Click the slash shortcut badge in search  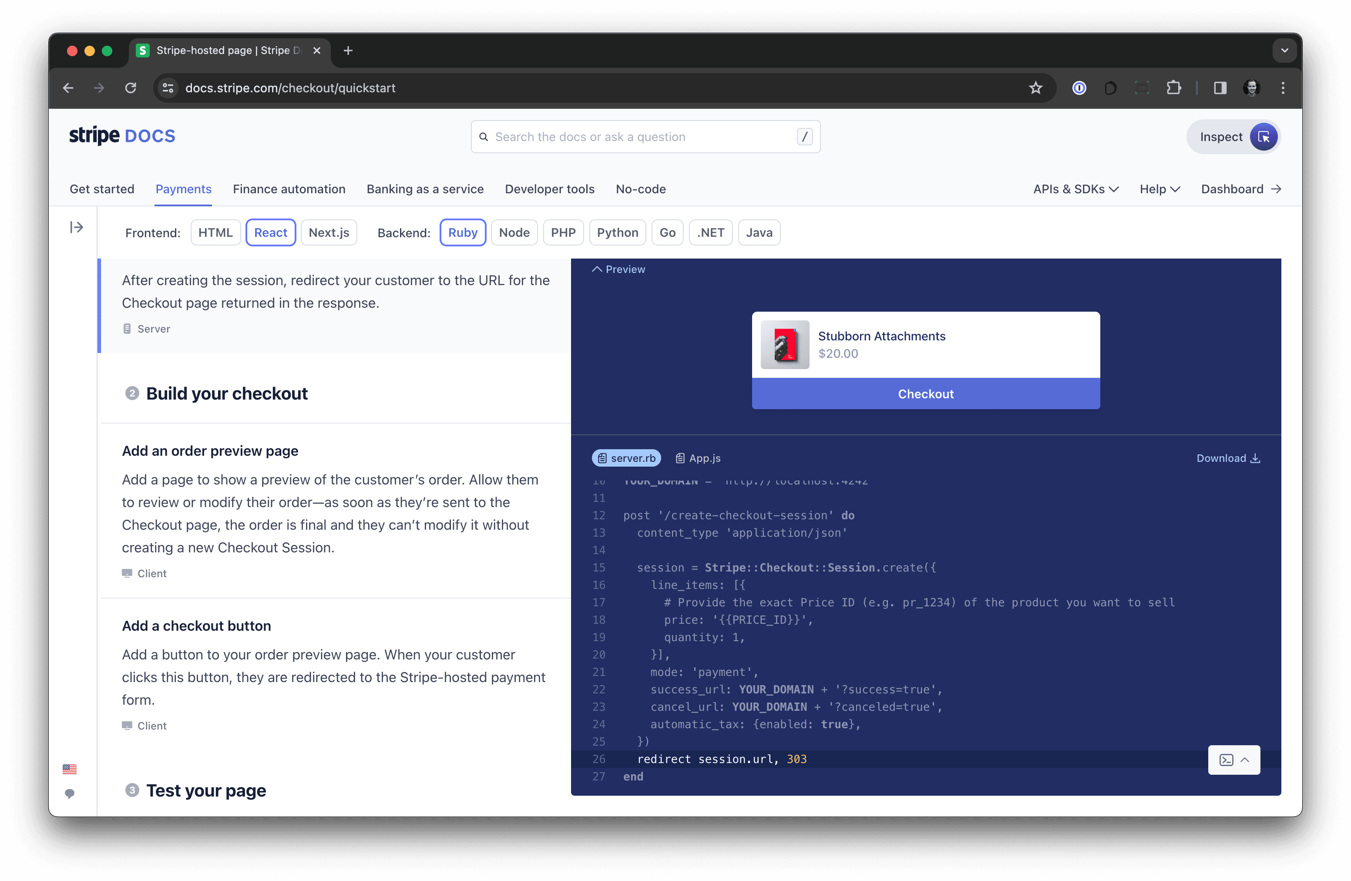[x=804, y=137]
